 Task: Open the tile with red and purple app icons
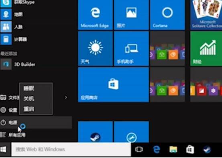[x=206, y=85]
